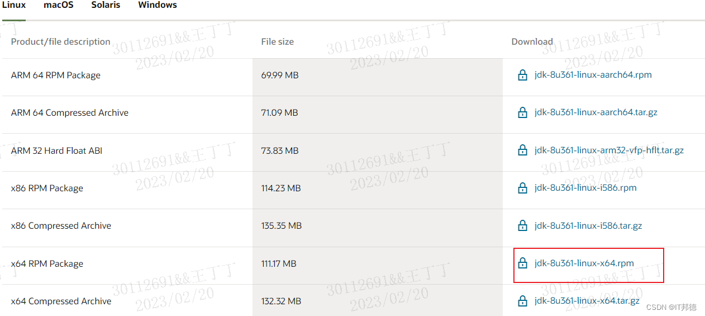Download jdk-8u361-linux-aarch64.tar.gz
Image resolution: width=705 pixels, height=316 pixels.
tap(596, 112)
